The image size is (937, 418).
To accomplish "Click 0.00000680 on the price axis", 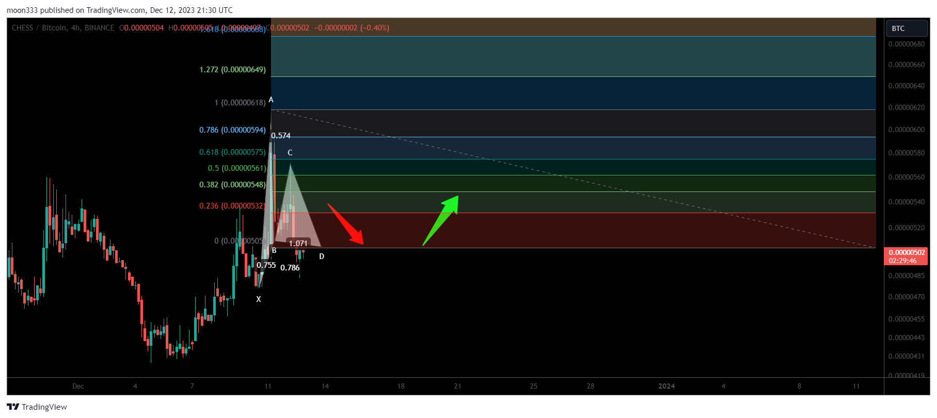I will [907, 44].
